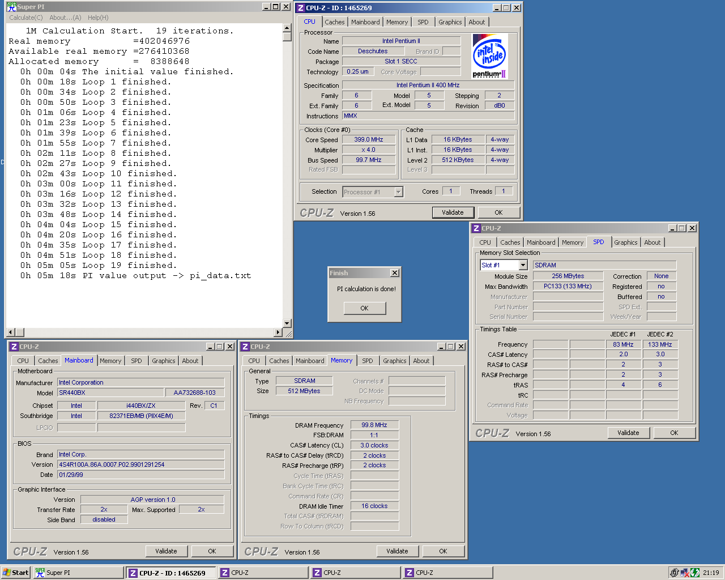Screen dimensions: 725x580
Task: Minimize the CPU-Z SPD window
Action: point(672,228)
